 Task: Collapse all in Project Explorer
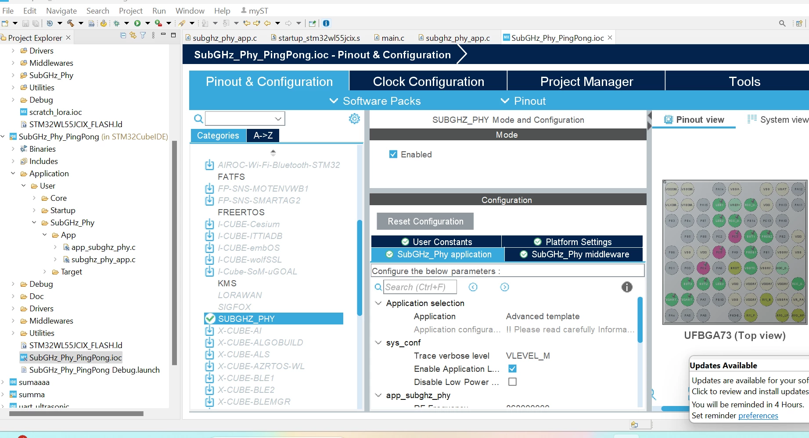click(x=123, y=36)
